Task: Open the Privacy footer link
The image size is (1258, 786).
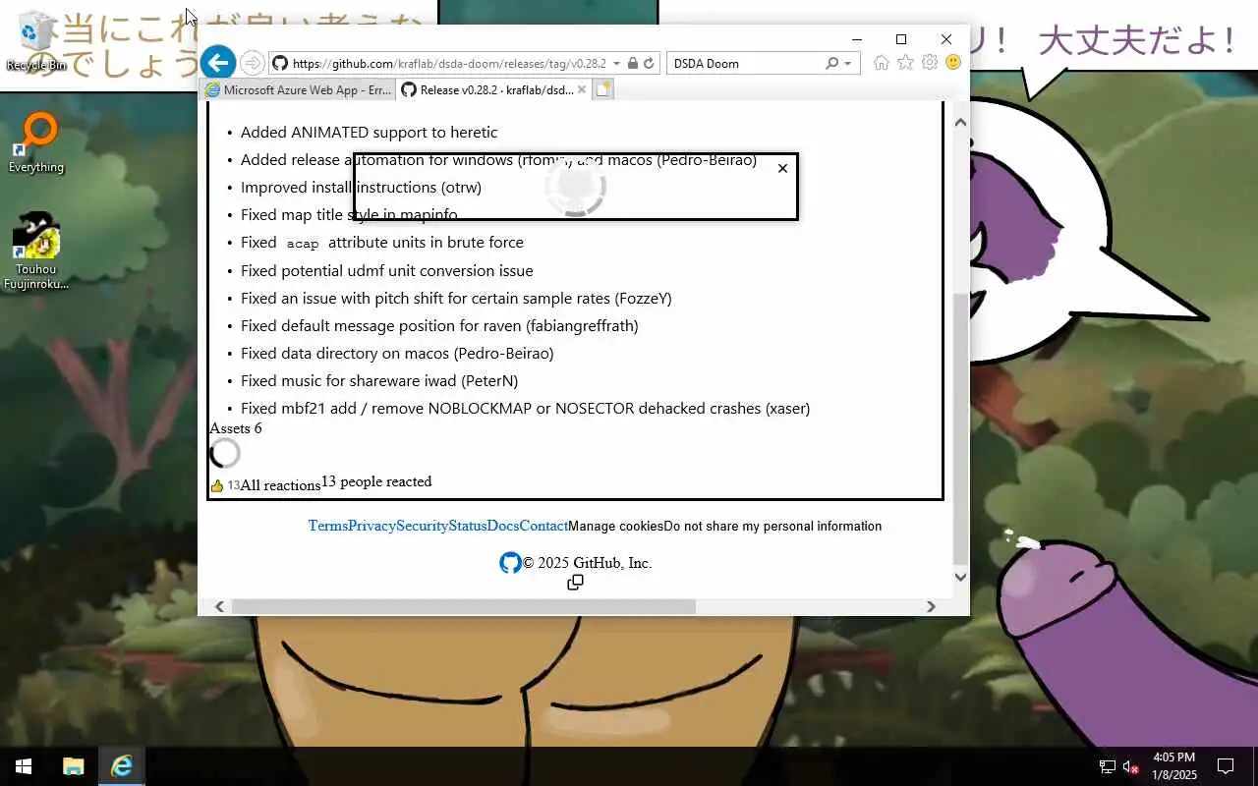Action: tap(372, 526)
